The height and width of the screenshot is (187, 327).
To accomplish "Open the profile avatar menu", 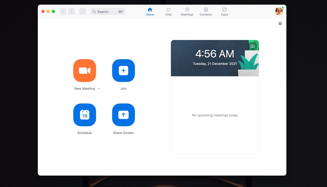I will [279, 11].
